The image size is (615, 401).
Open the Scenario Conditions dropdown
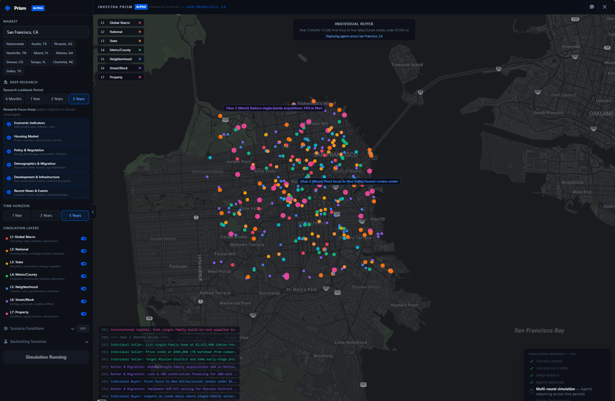[x=73, y=328]
